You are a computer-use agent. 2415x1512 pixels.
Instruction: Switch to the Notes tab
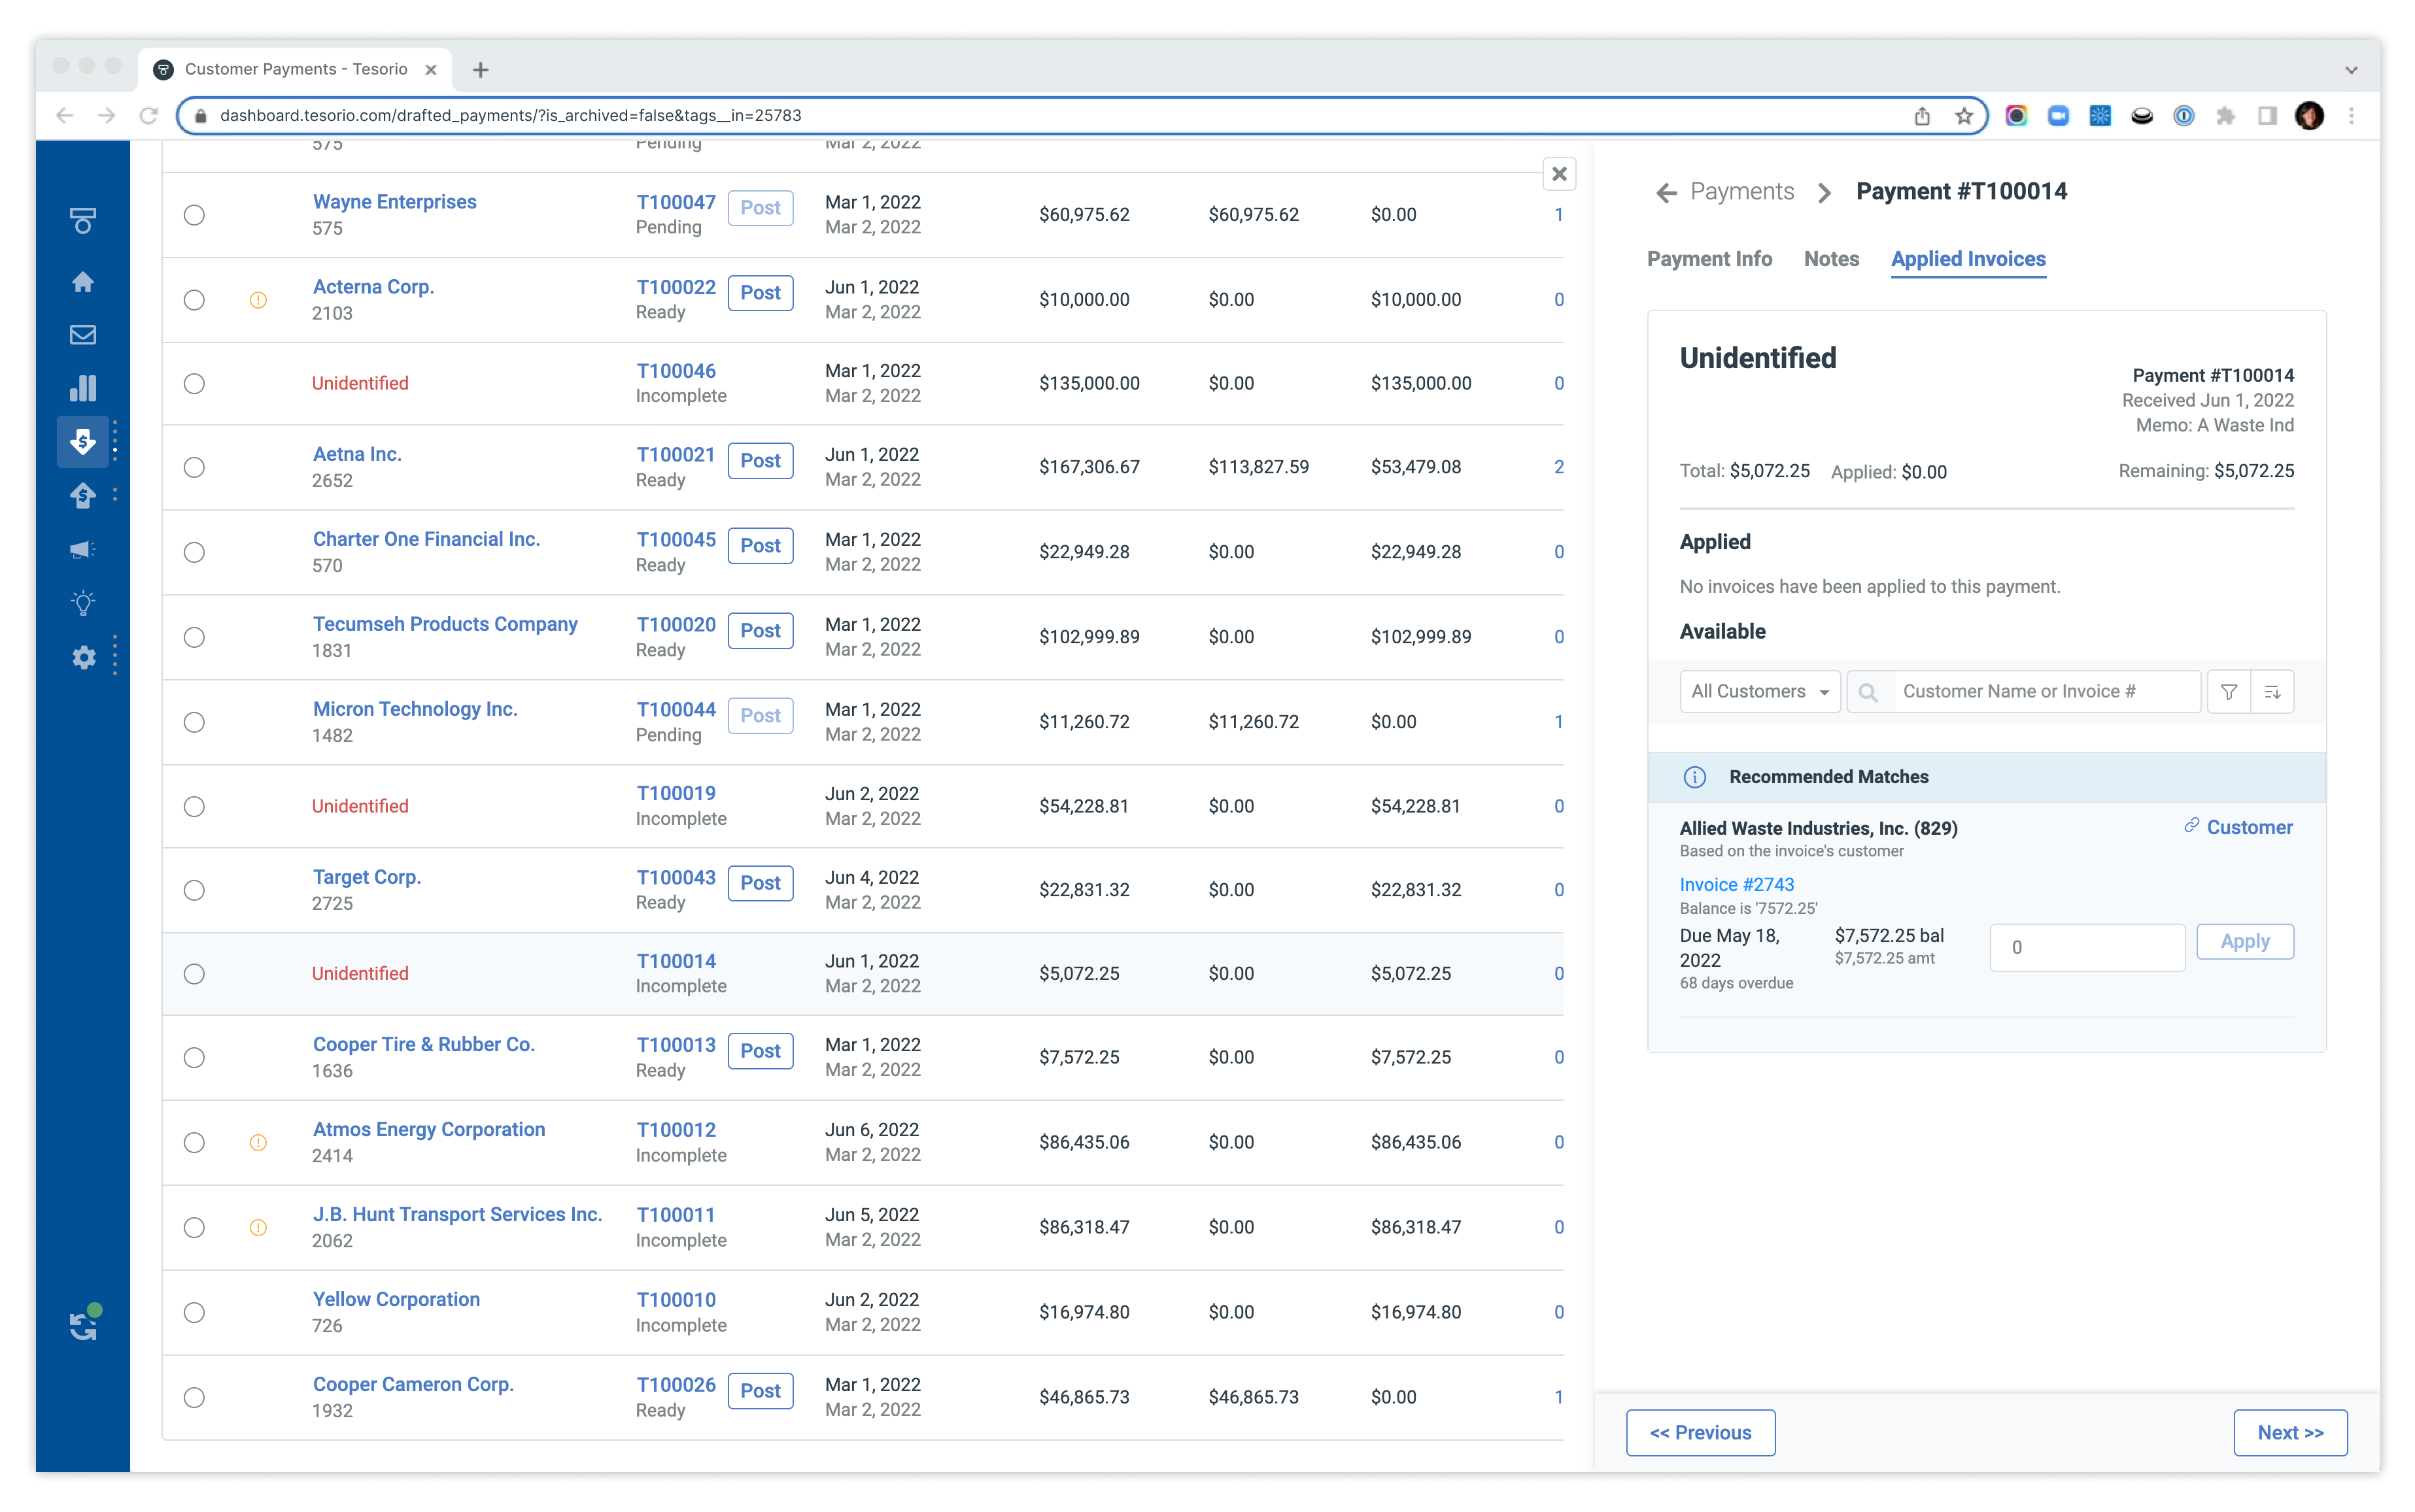click(1831, 259)
